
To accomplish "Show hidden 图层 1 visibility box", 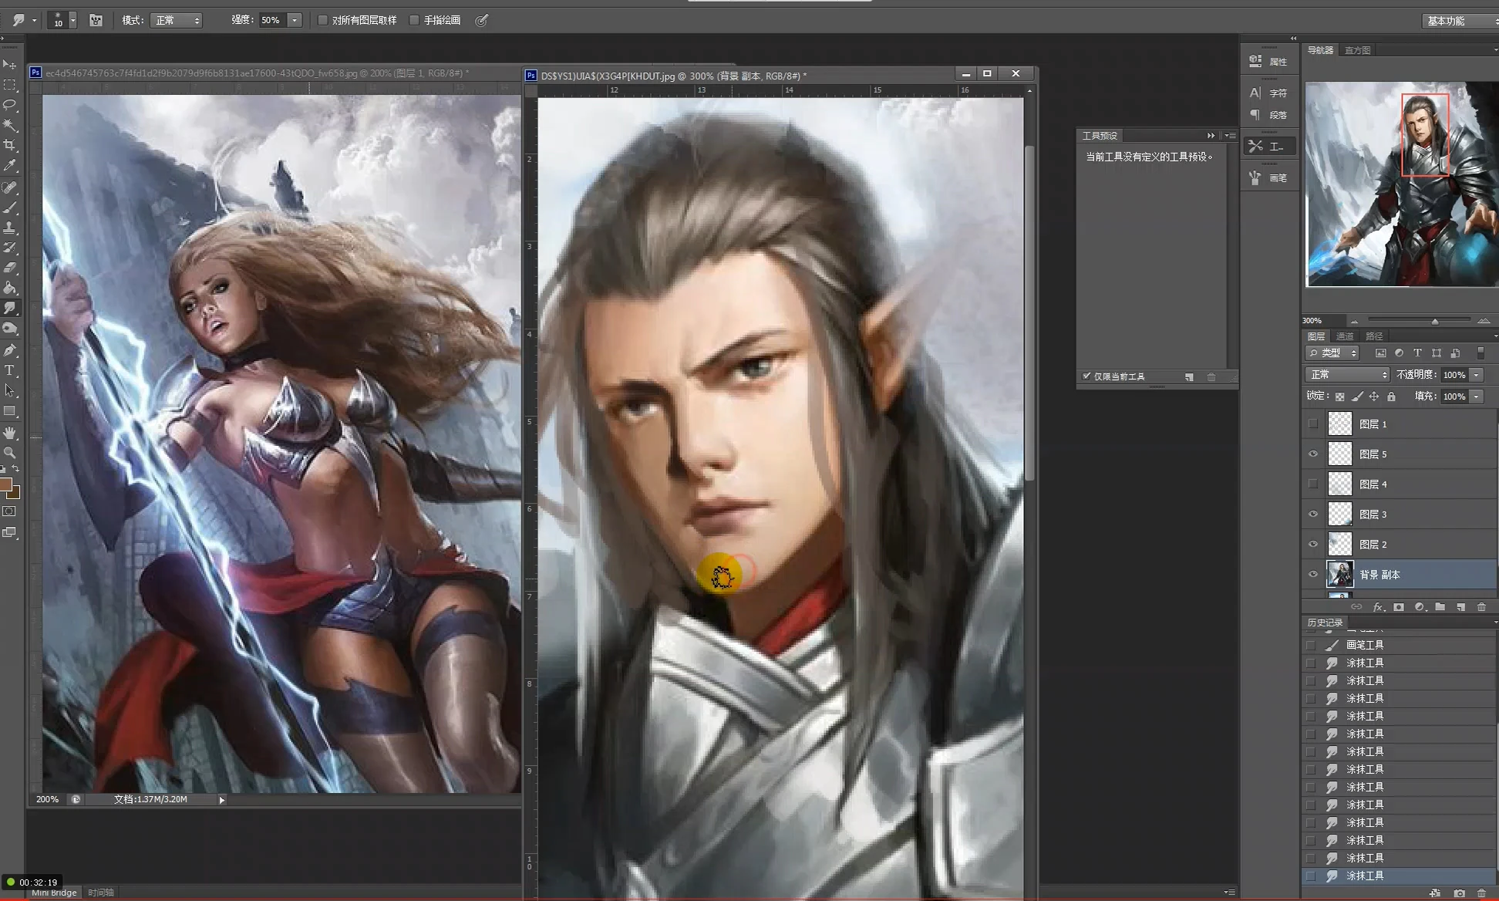I will click(1312, 424).
